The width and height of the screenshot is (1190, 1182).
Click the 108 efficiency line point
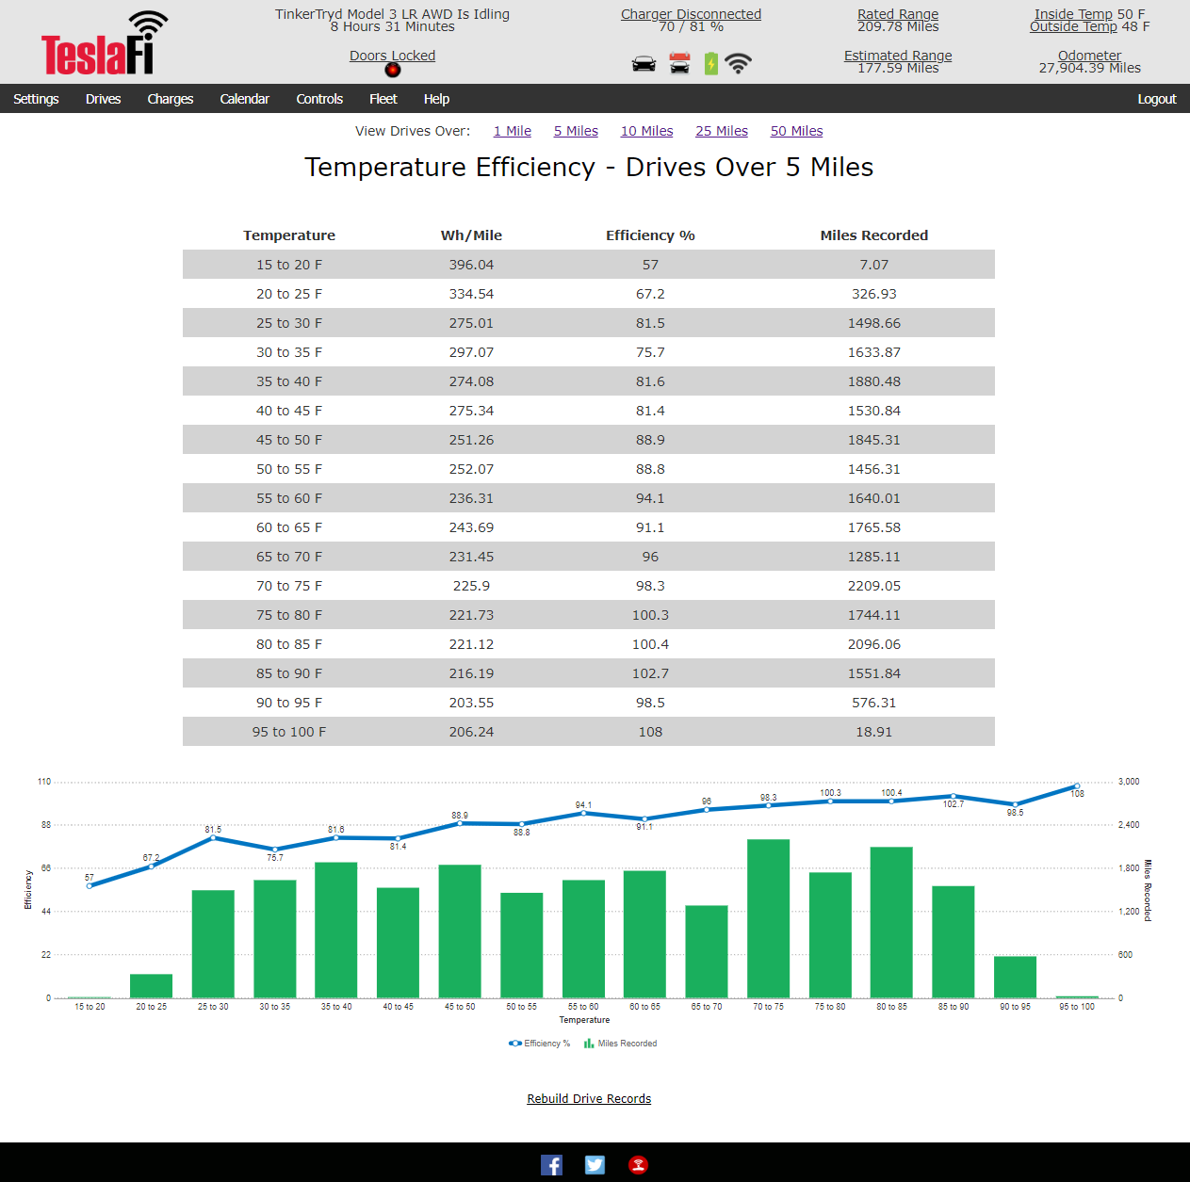click(x=1077, y=785)
